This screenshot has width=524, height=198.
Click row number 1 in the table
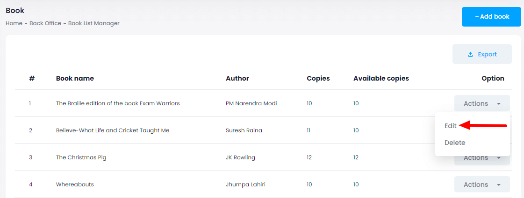coord(30,103)
